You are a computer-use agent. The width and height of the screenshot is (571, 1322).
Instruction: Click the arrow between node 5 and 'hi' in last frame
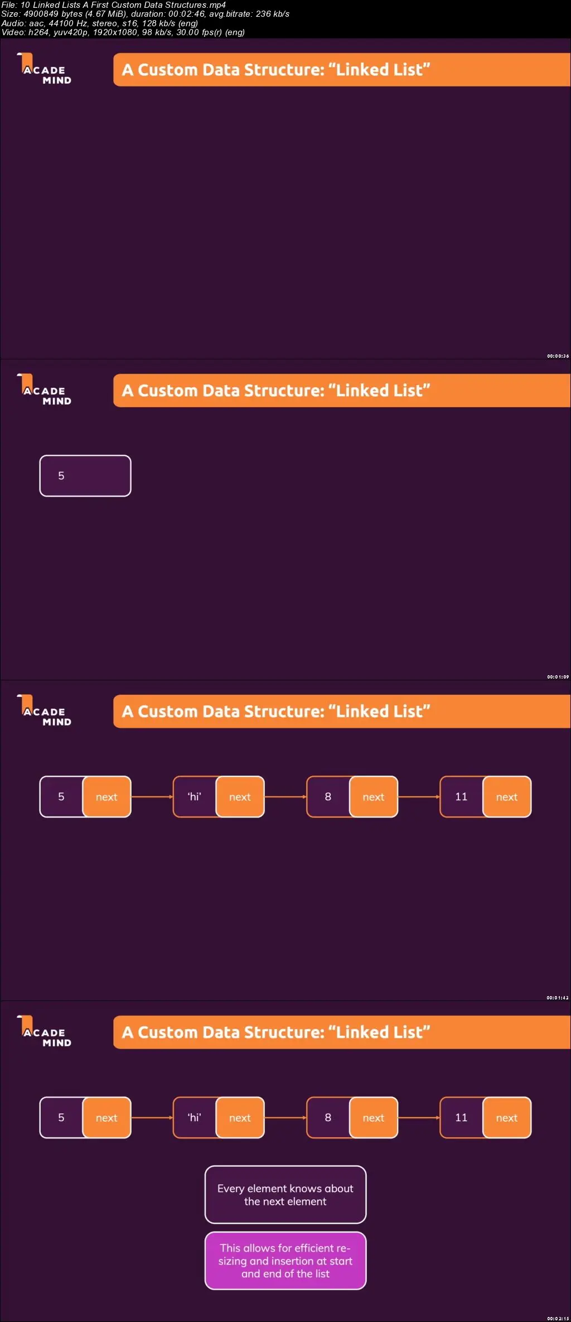point(152,1118)
